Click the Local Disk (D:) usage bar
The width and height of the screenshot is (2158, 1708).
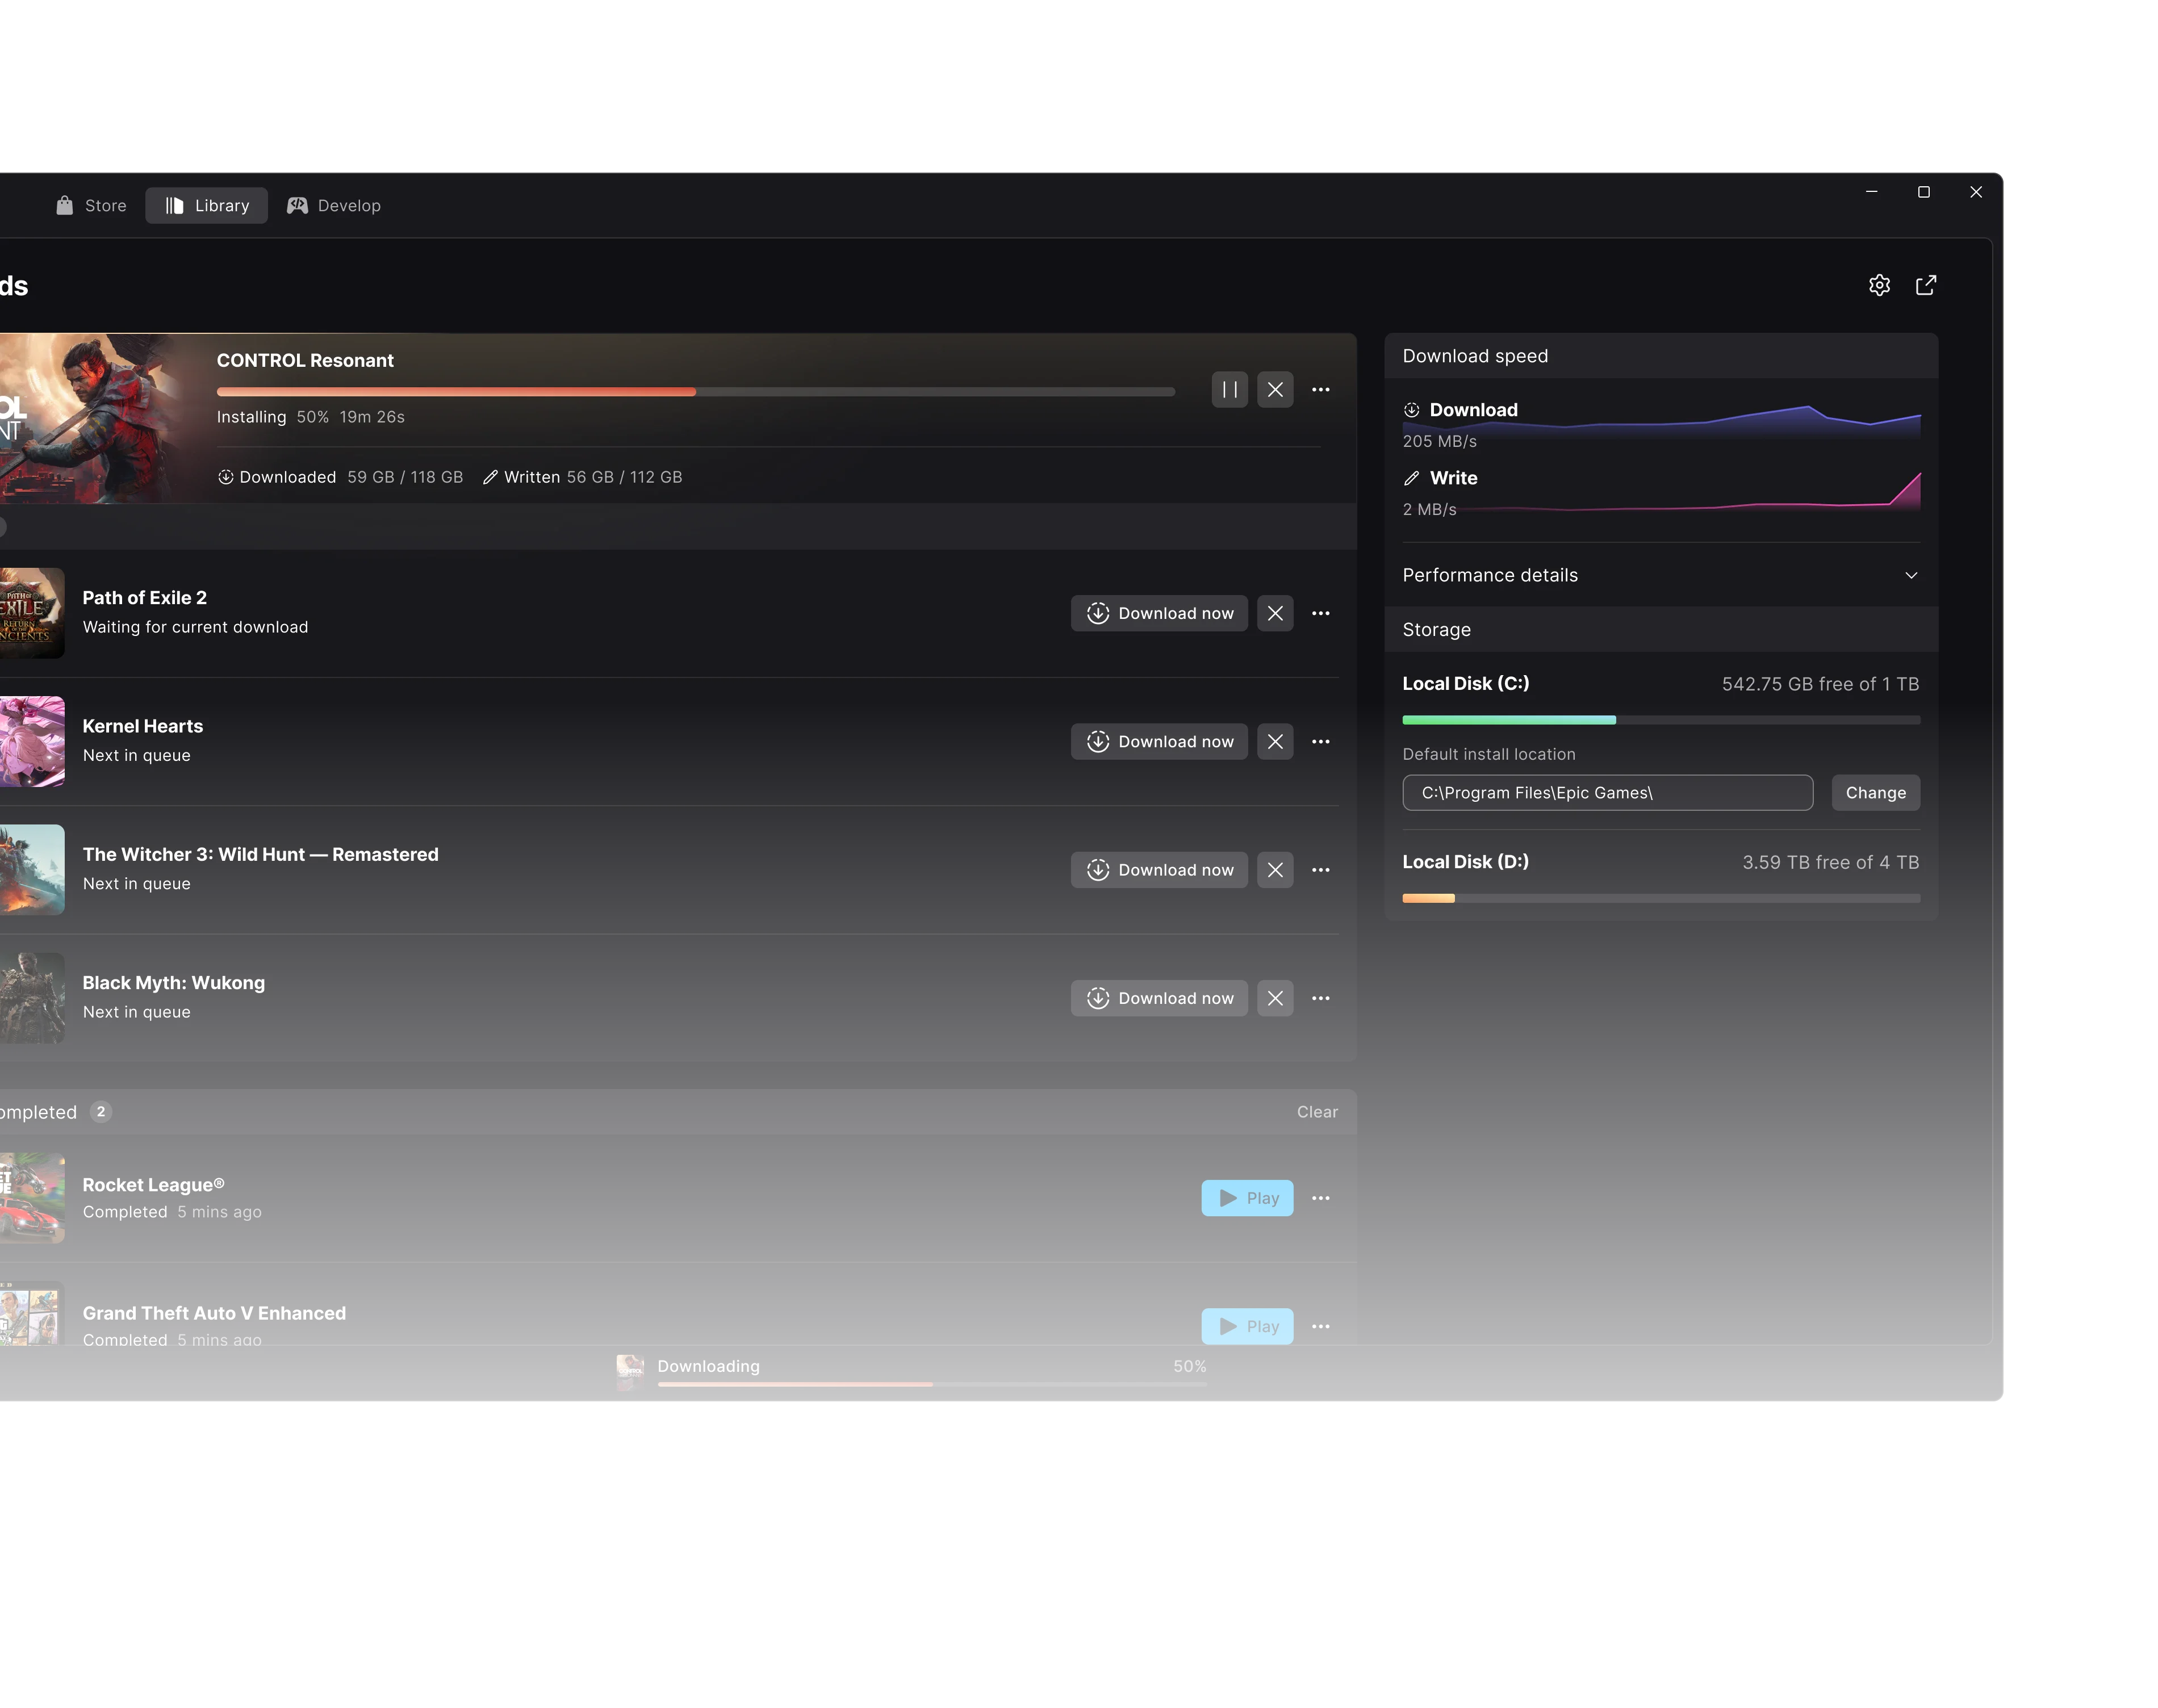[1660, 898]
